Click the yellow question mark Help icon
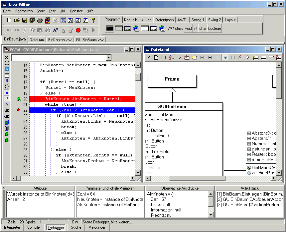Screen dimensions: 286x232 pyautogui.click(x=93, y=20)
